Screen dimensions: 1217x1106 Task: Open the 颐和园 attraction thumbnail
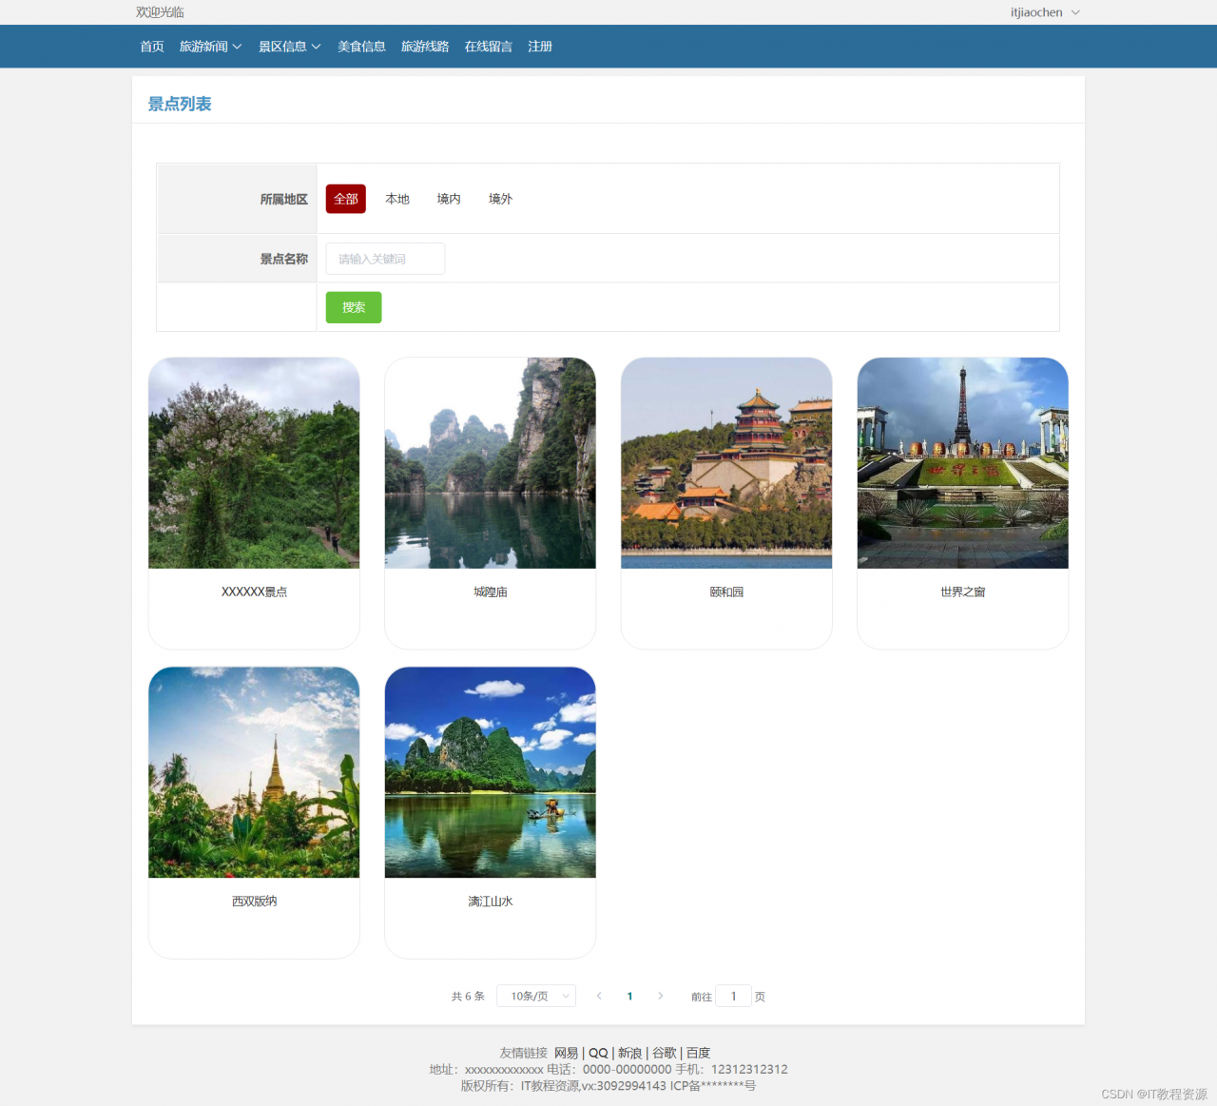726,463
